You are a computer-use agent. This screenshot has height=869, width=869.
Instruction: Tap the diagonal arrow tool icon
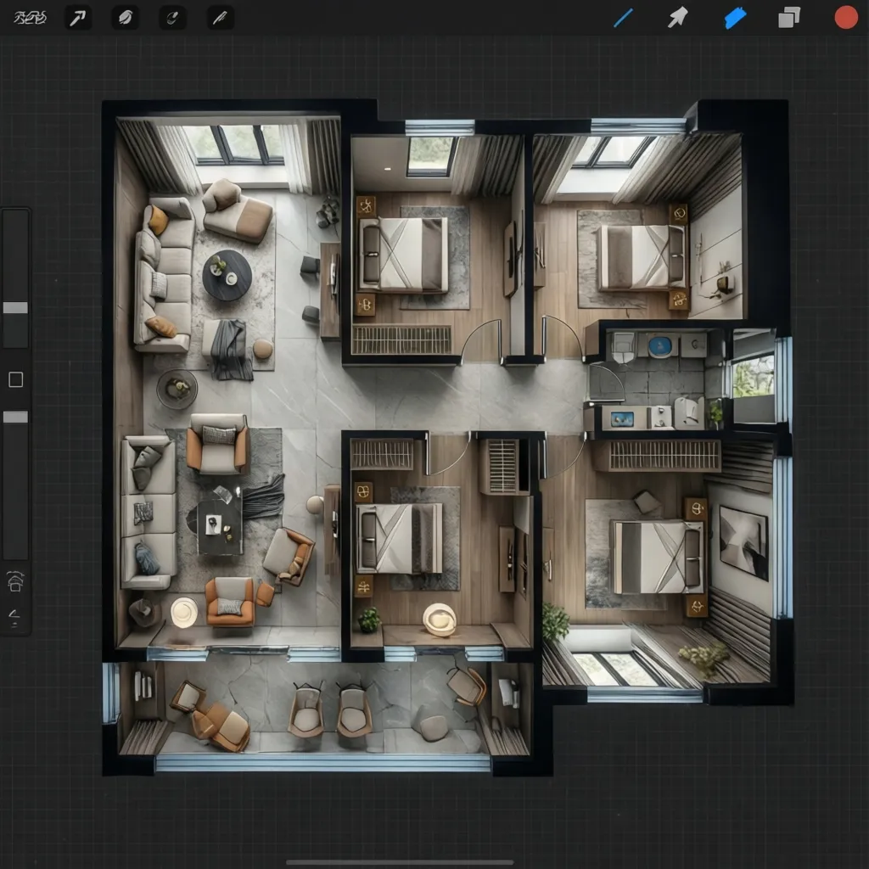click(x=77, y=18)
